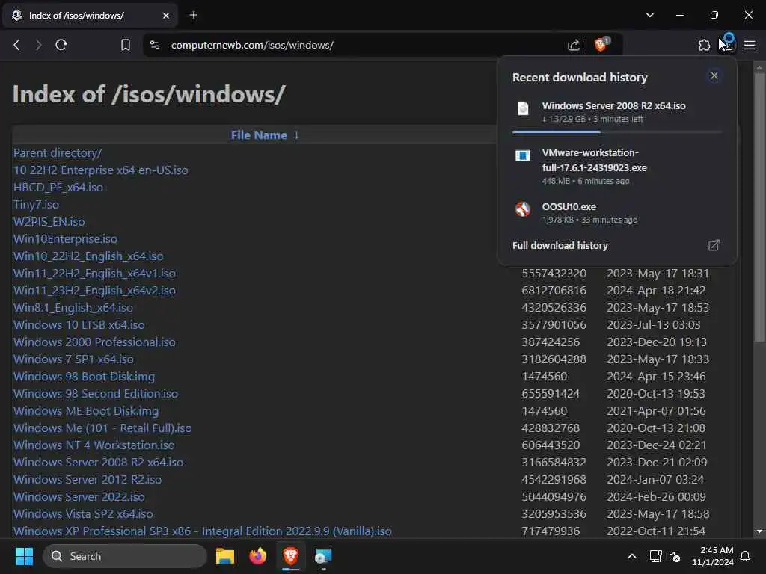Select the Index of /isos/windows/ tab
The image size is (766, 574).
(x=88, y=16)
